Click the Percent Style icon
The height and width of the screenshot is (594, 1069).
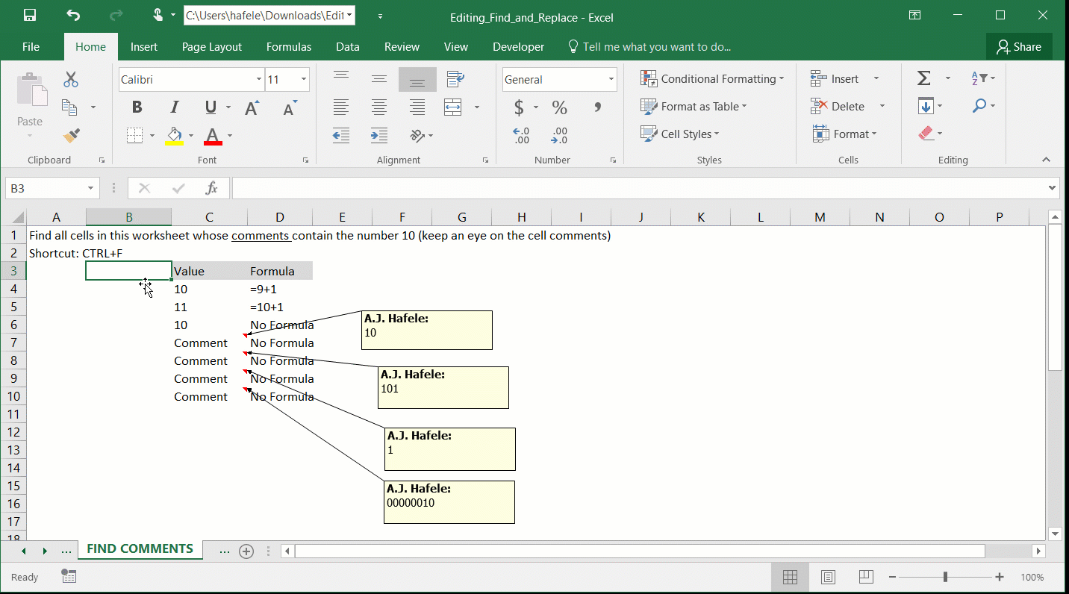click(559, 107)
